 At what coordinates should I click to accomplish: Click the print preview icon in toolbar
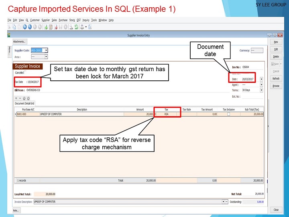click(x=90, y=27)
